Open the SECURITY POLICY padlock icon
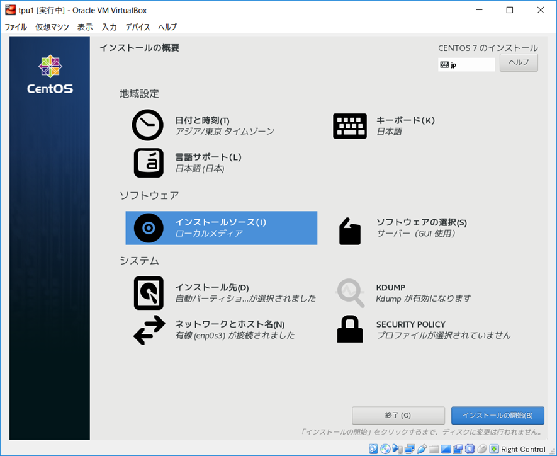Viewport: 557px width, 456px height. tap(349, 329)
